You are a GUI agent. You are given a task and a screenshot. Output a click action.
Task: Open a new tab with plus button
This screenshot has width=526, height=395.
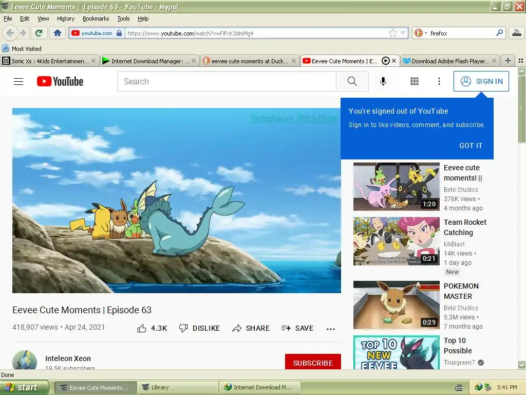508,61
